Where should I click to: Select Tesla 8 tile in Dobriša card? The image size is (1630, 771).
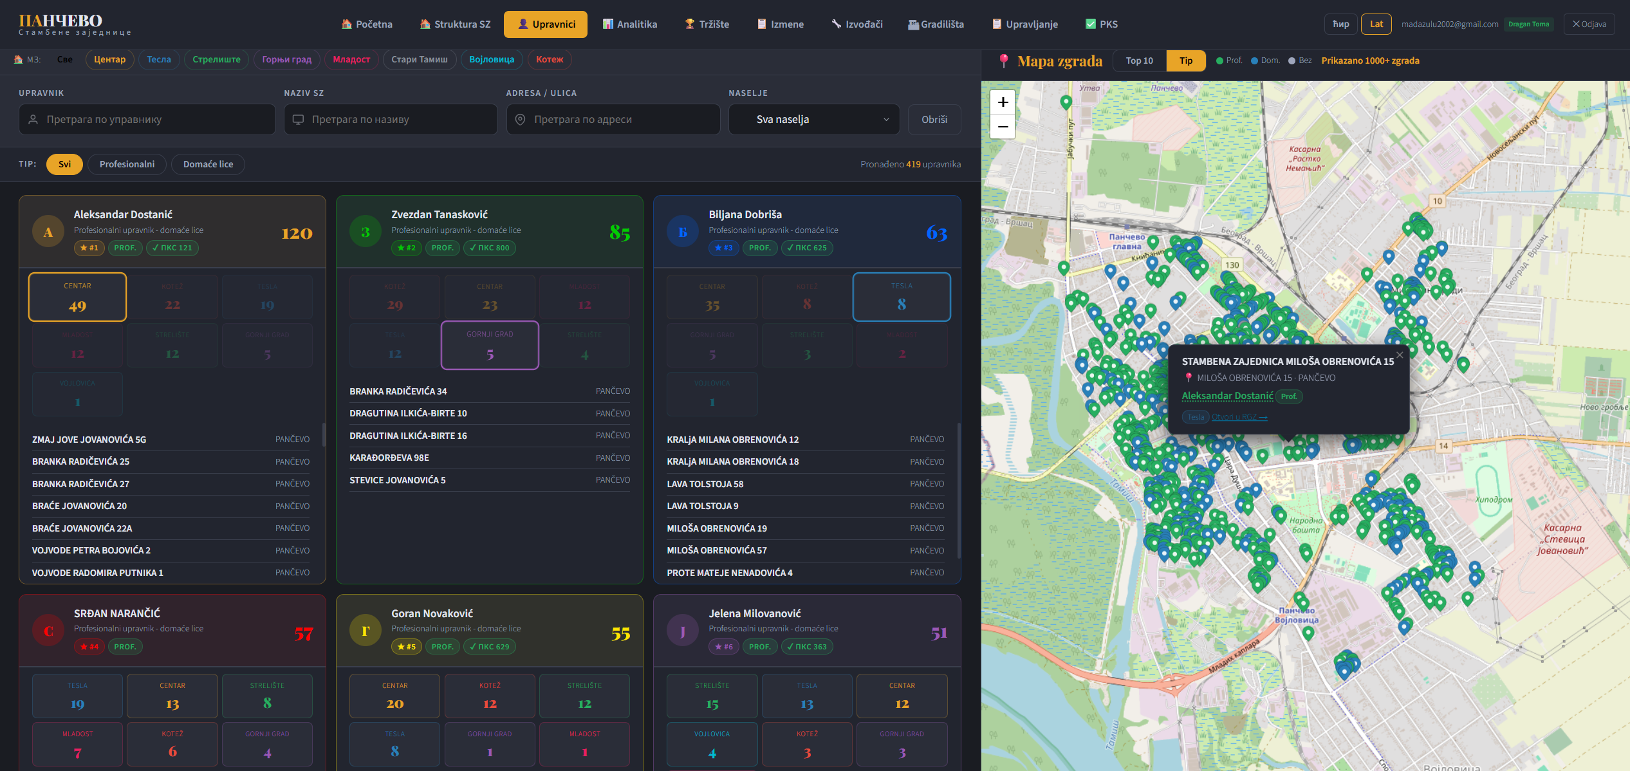point(902,297)
